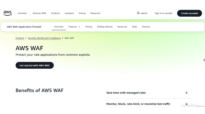Image resolution: width=205 pixels, height=114 pixels.
Task: Open the Products top menu
Action: (x=55, y=13)
